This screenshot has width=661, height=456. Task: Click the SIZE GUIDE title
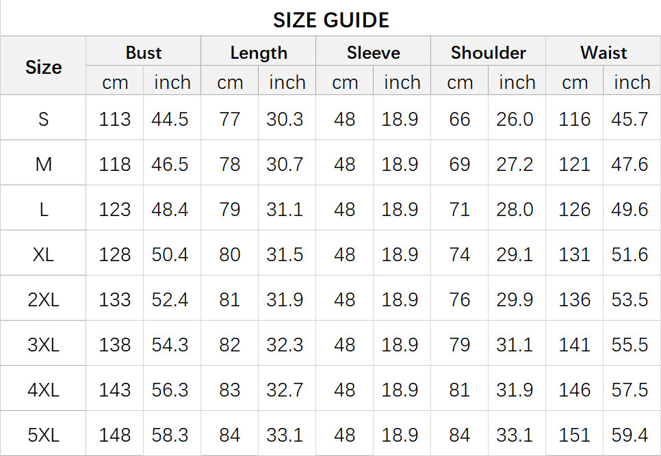[x=331, y=21]
